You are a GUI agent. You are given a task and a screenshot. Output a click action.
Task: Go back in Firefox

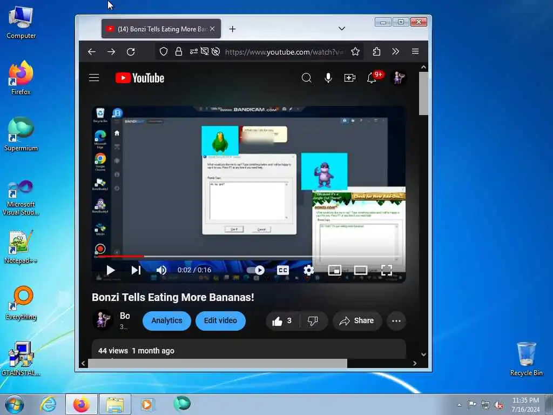pos(92,52)
